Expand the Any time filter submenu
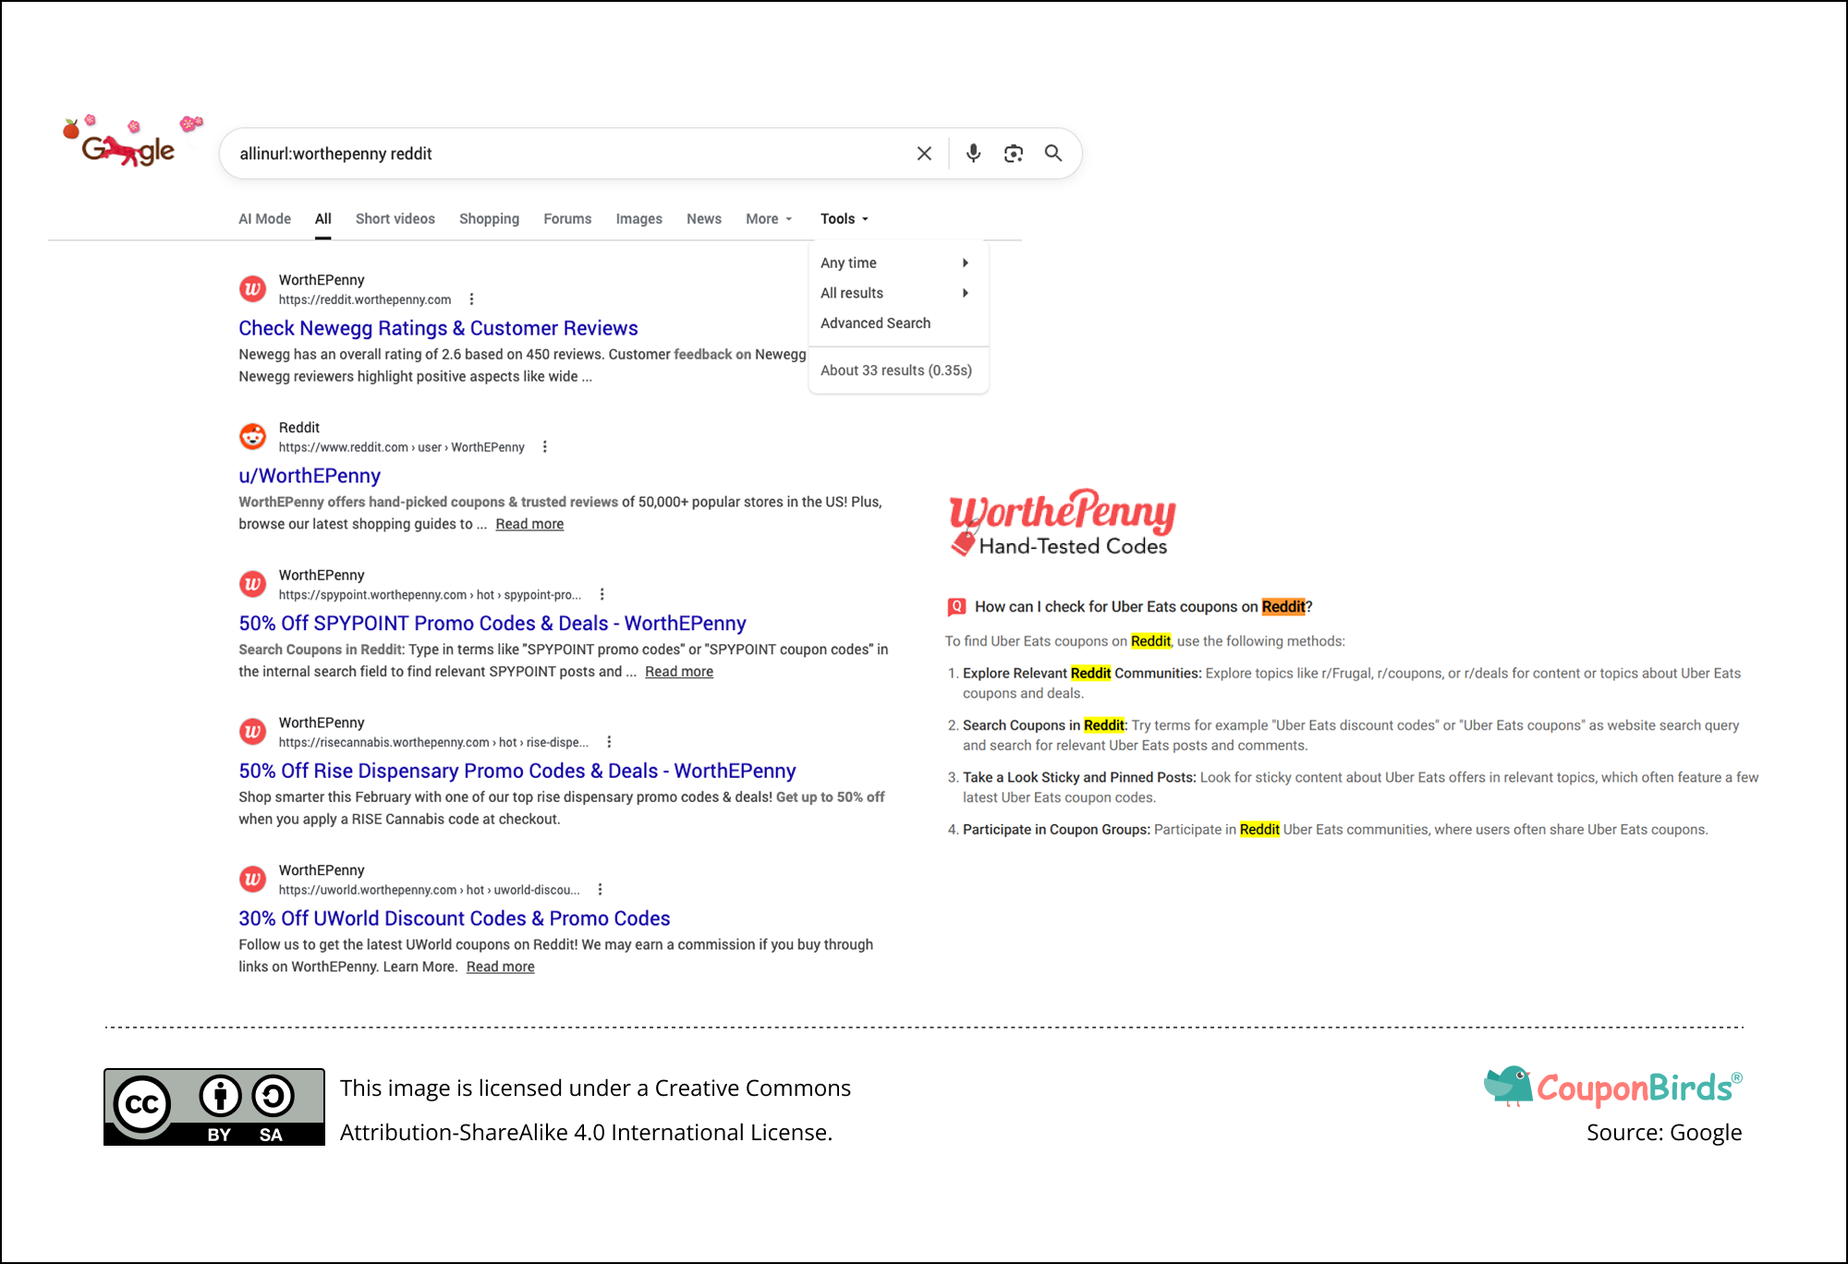Screen dimensions: 1848x1264 point(894,263)
